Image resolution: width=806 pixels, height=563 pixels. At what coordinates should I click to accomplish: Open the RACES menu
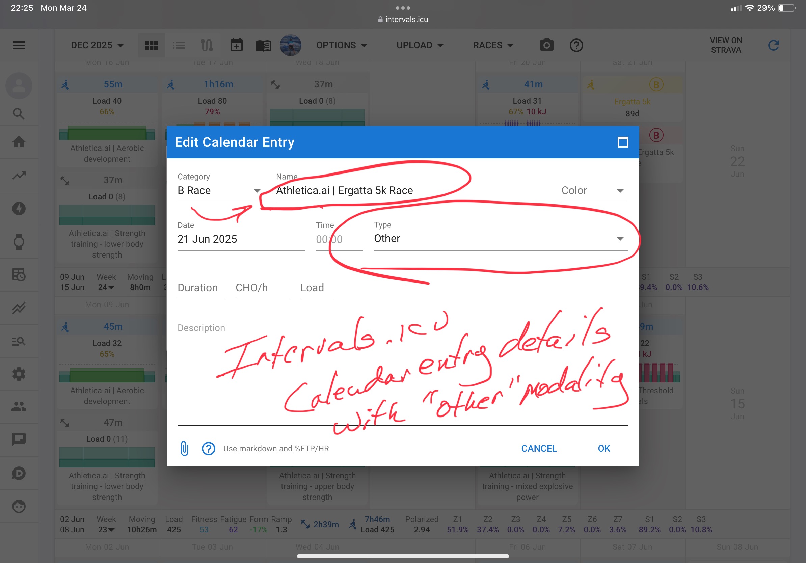[493, 45]
